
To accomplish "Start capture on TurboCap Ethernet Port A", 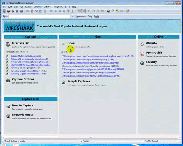I will coord(29,71).
